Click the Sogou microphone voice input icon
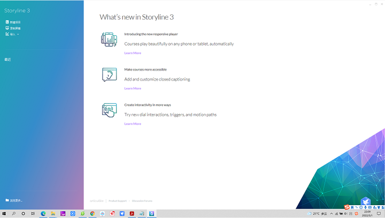Viewport: 385px width, 218px height. point(365,207)
